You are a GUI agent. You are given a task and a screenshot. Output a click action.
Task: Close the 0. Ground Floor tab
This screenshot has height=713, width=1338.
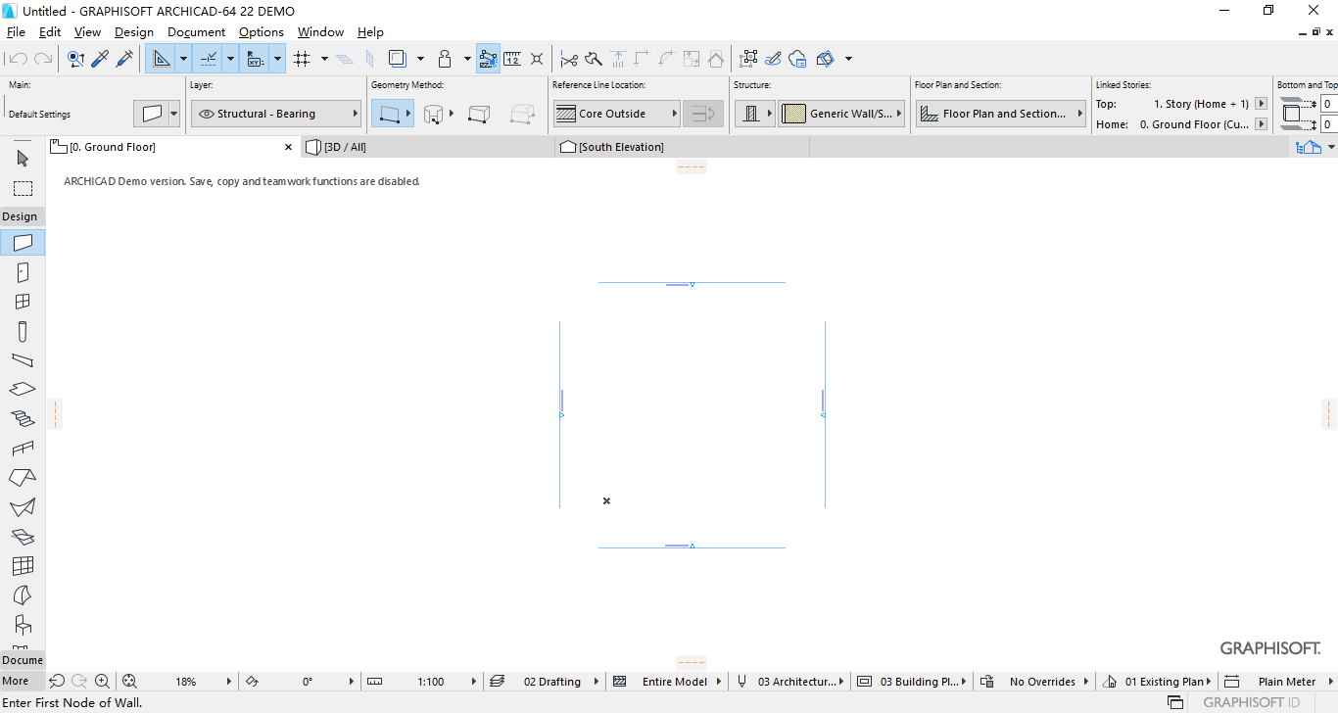point(288,147)
